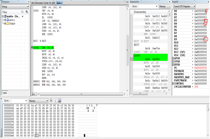Click the Disassembly horizontal scrollbar thumb
The image size is (210, 139).
click(140, 94)
